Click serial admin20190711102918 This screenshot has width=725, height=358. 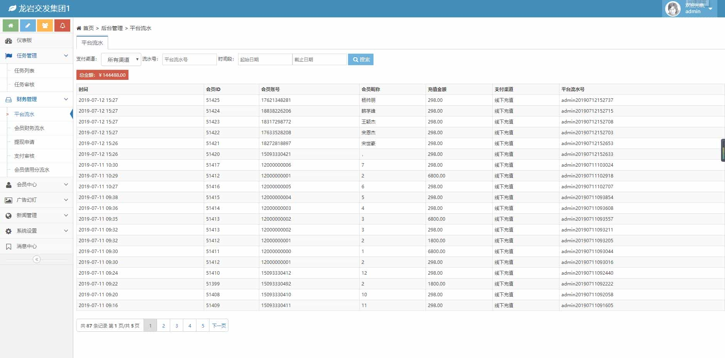coord(587,176)
